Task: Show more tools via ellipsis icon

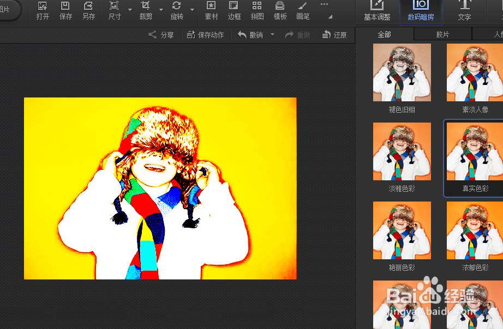Action: pyautogui.click(x=324, y=4)
